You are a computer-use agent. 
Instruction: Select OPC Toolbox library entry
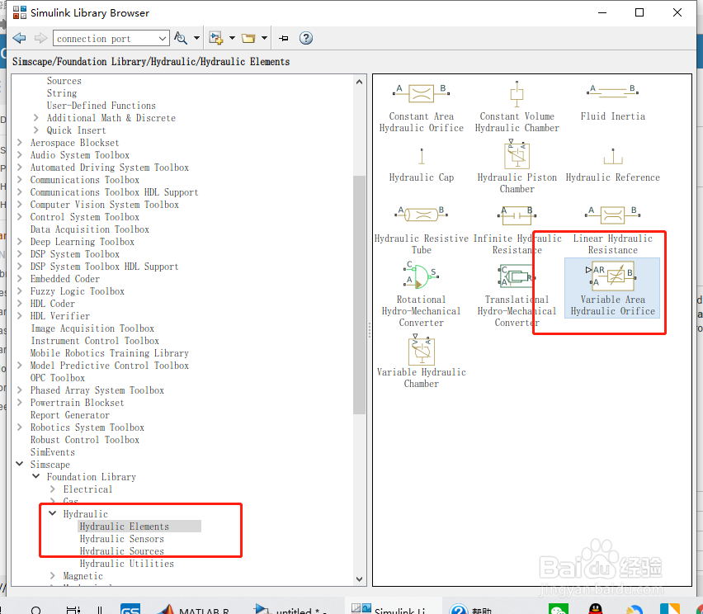click(58, 378)
